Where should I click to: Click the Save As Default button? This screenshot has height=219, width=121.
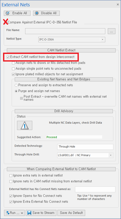click(x=71, y=213)
